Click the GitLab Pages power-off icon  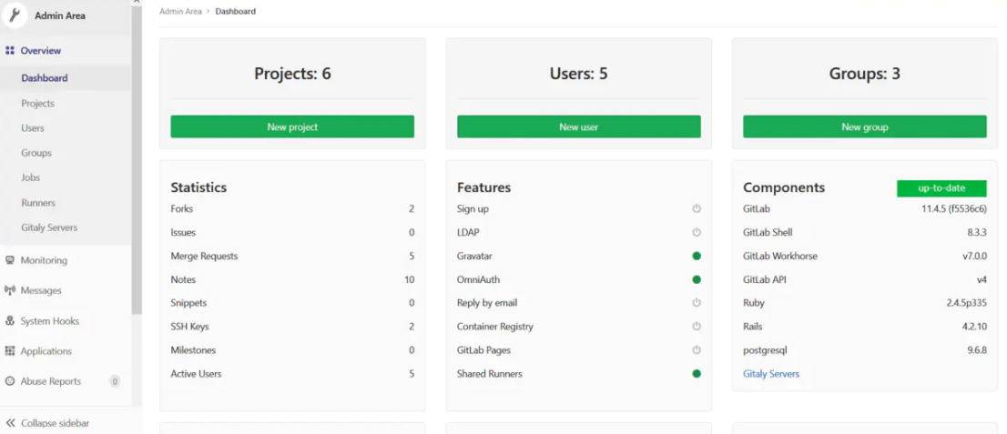pos(697,350)
